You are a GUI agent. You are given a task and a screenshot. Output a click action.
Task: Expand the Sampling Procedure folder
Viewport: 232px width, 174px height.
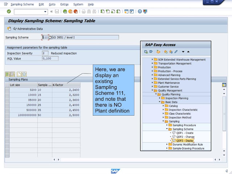coord(167,125)
